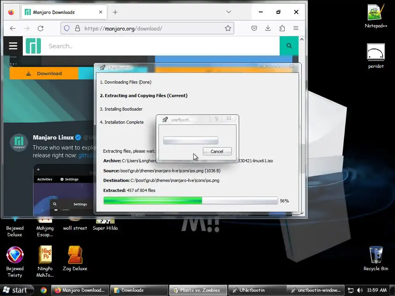Click the network icon in system tray
The image size is (395, 296).
point(350,290)
